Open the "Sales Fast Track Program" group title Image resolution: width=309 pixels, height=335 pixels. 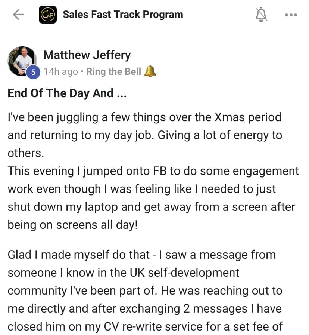(123, 15)
